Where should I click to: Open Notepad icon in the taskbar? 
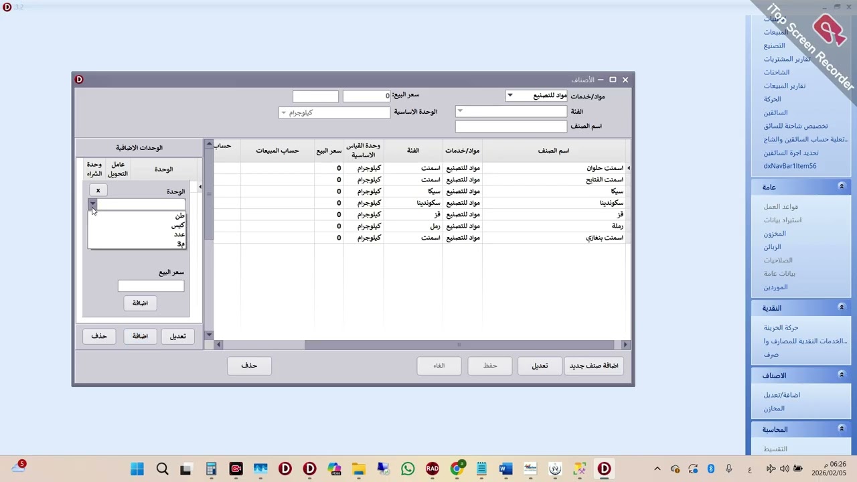(481, 469)
